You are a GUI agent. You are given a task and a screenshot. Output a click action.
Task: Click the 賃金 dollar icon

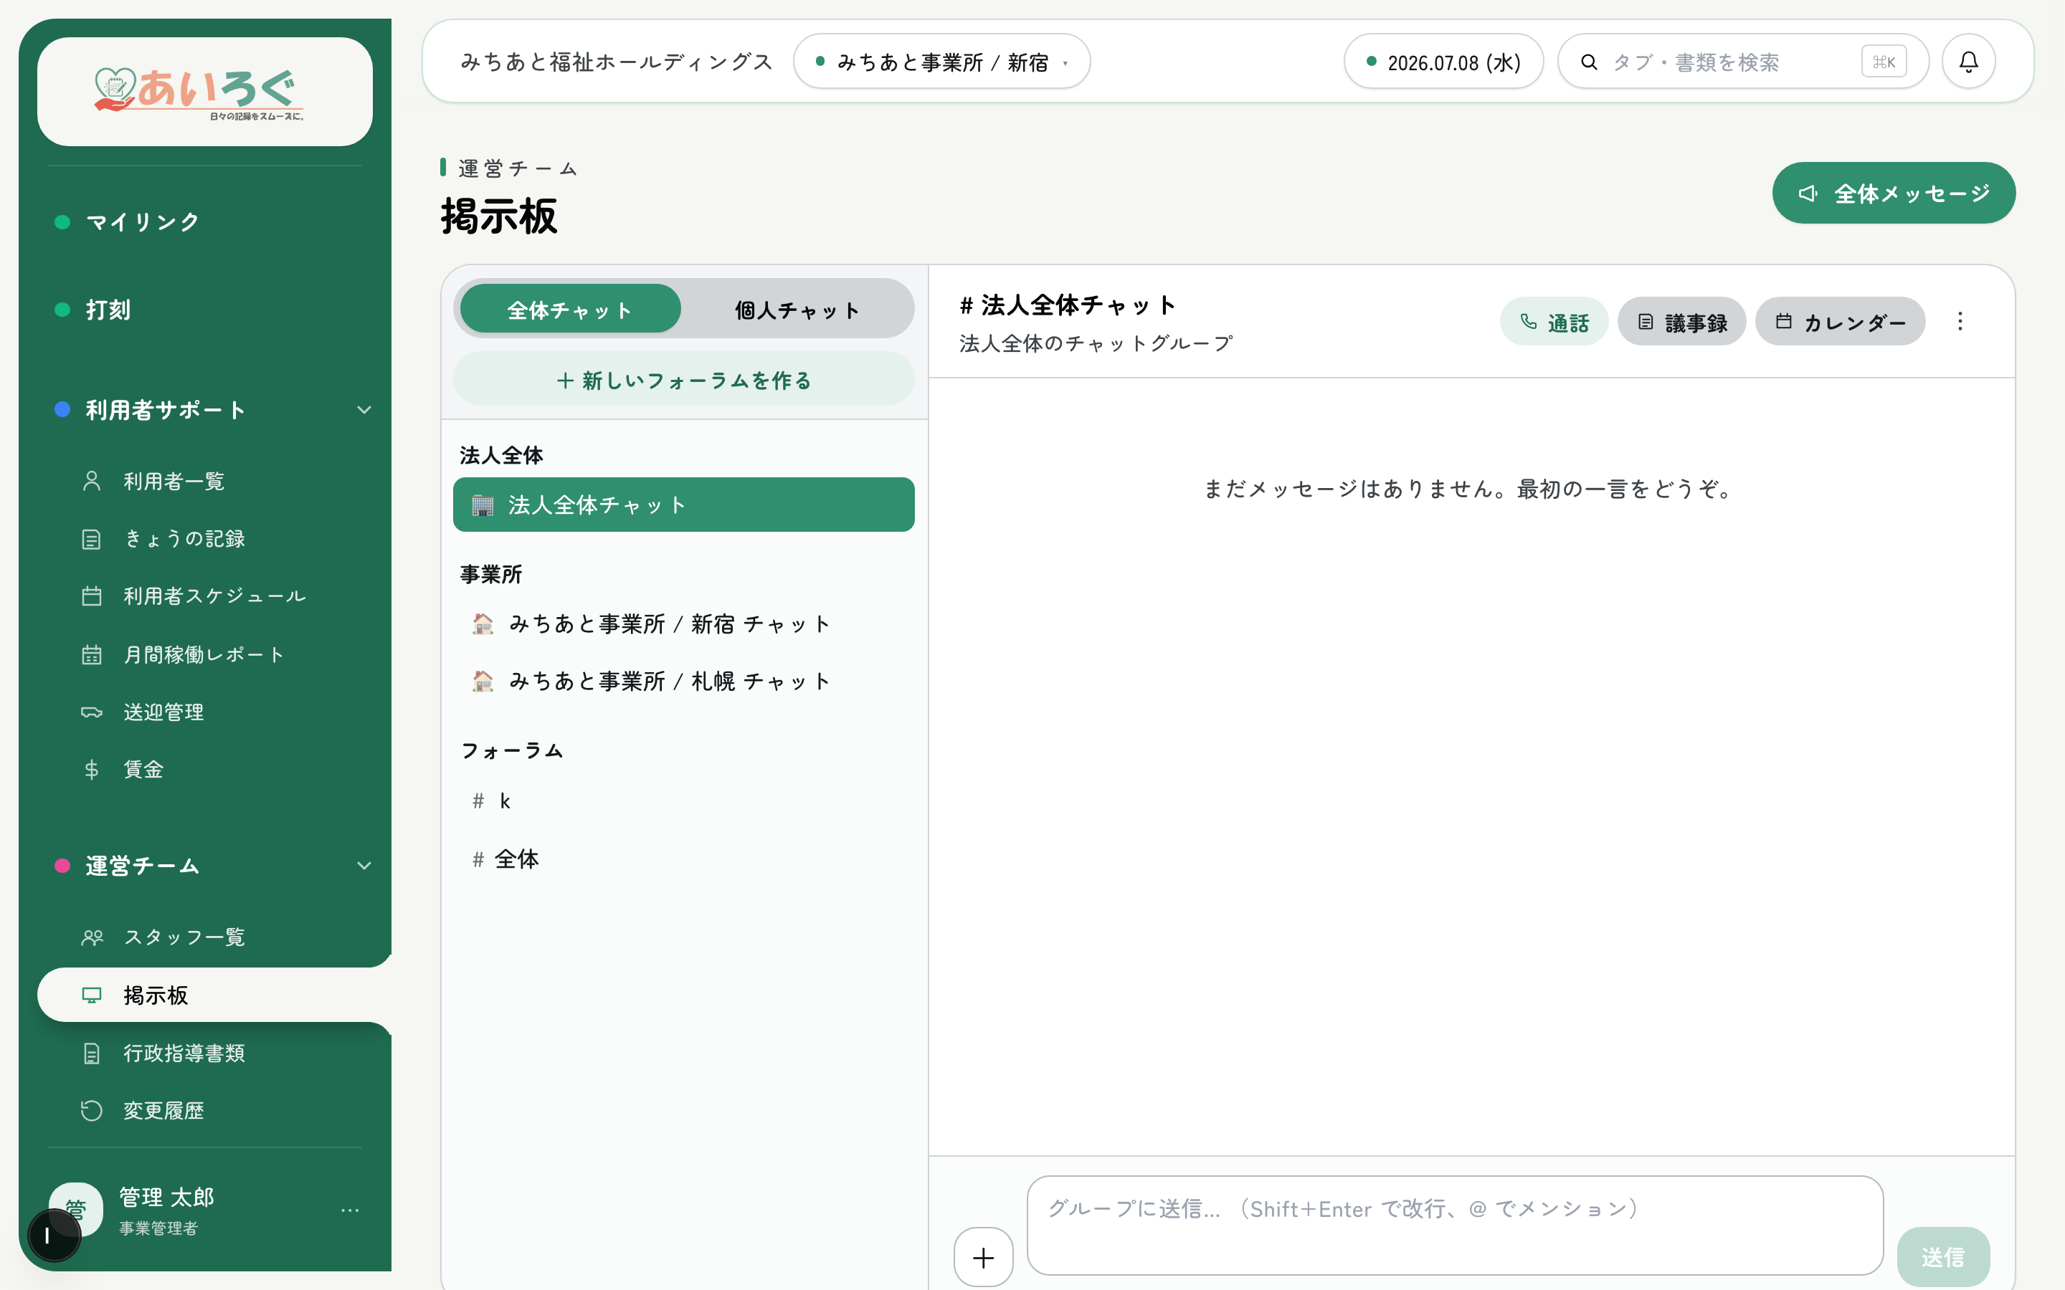(91, 770)
